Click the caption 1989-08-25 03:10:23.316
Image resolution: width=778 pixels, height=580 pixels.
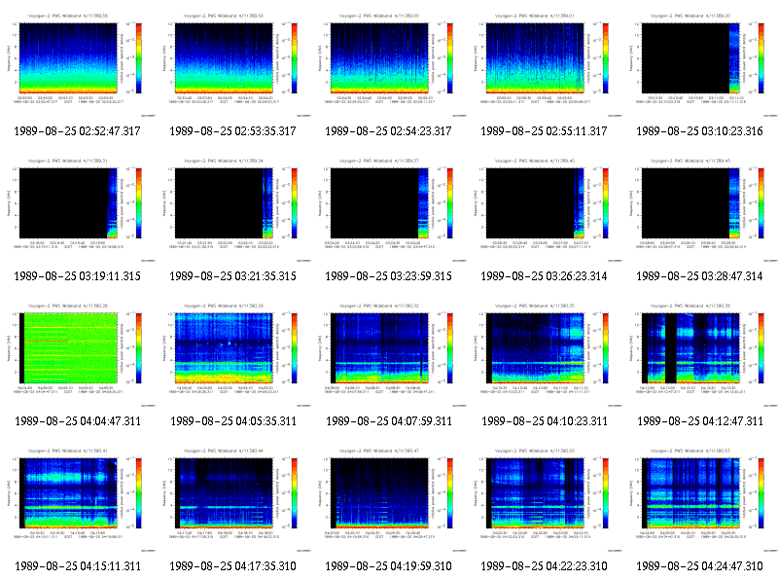(x=699, y=131)
